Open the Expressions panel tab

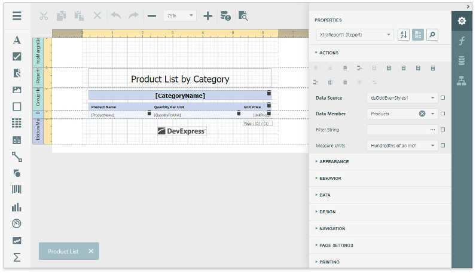pos(462,41)
